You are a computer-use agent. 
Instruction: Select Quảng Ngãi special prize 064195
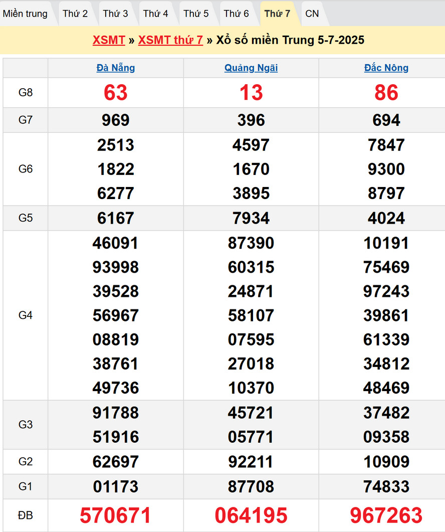coord(251,515)
